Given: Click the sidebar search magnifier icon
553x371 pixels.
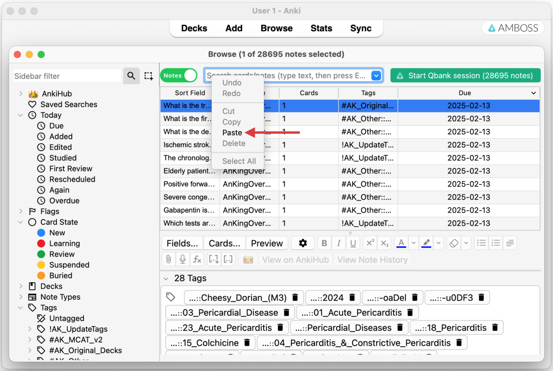Looking at the screenshot, I should [x=131, y=76].
